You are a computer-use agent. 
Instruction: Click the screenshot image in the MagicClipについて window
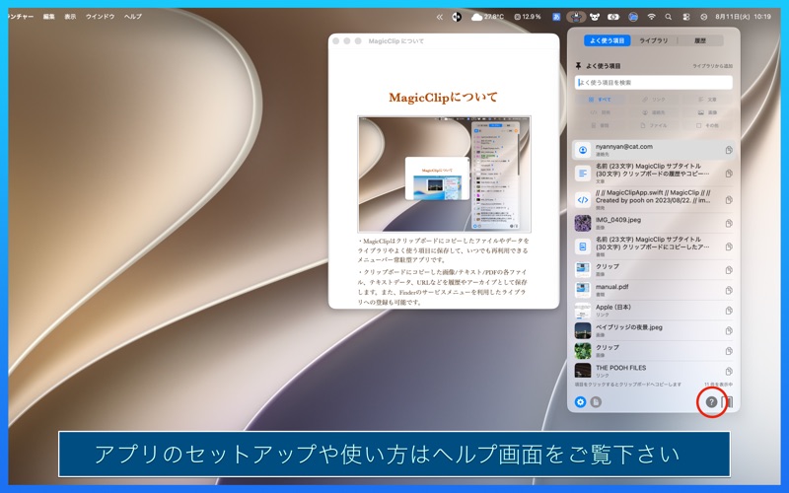coord(445,175)
